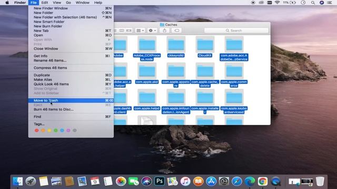Select Make Alias menu item
Image resolution: width=337 pixels, height=189 pixels.
point(71,79)
